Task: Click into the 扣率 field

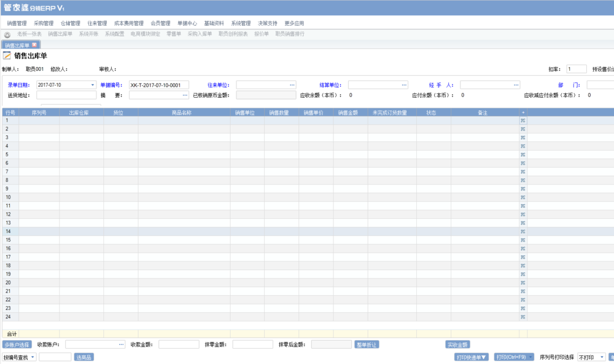Action: coord(577,69)
